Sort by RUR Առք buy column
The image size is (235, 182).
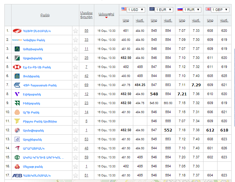(x=182, y=21)
